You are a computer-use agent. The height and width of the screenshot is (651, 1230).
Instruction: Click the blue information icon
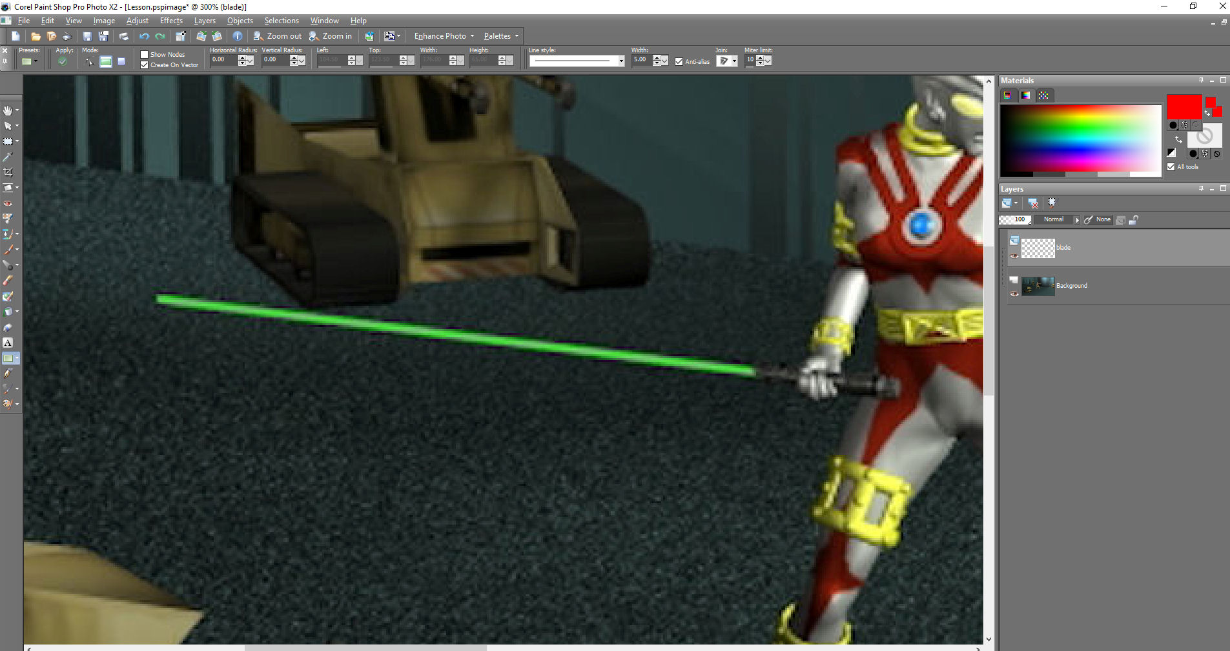tap(238, 36)
